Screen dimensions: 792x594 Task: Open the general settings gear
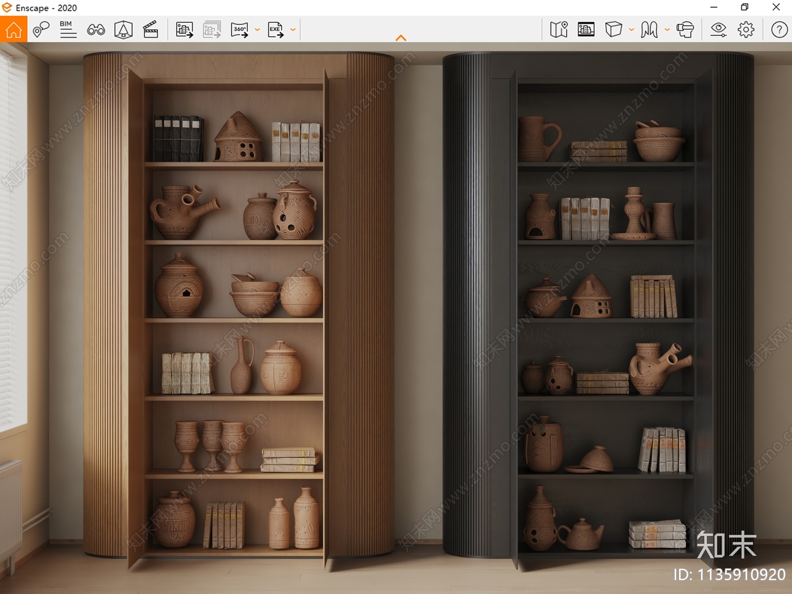[x=746, y=30]
